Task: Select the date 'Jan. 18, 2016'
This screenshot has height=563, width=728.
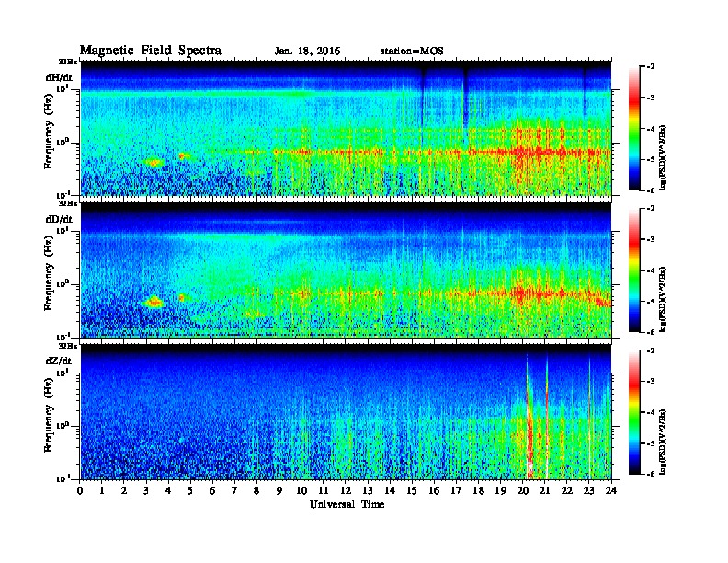Action: tap(307, 52)
